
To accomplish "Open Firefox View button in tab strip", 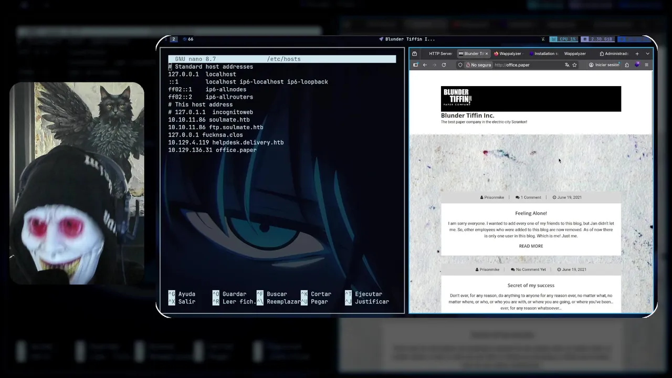I will 415,54.
